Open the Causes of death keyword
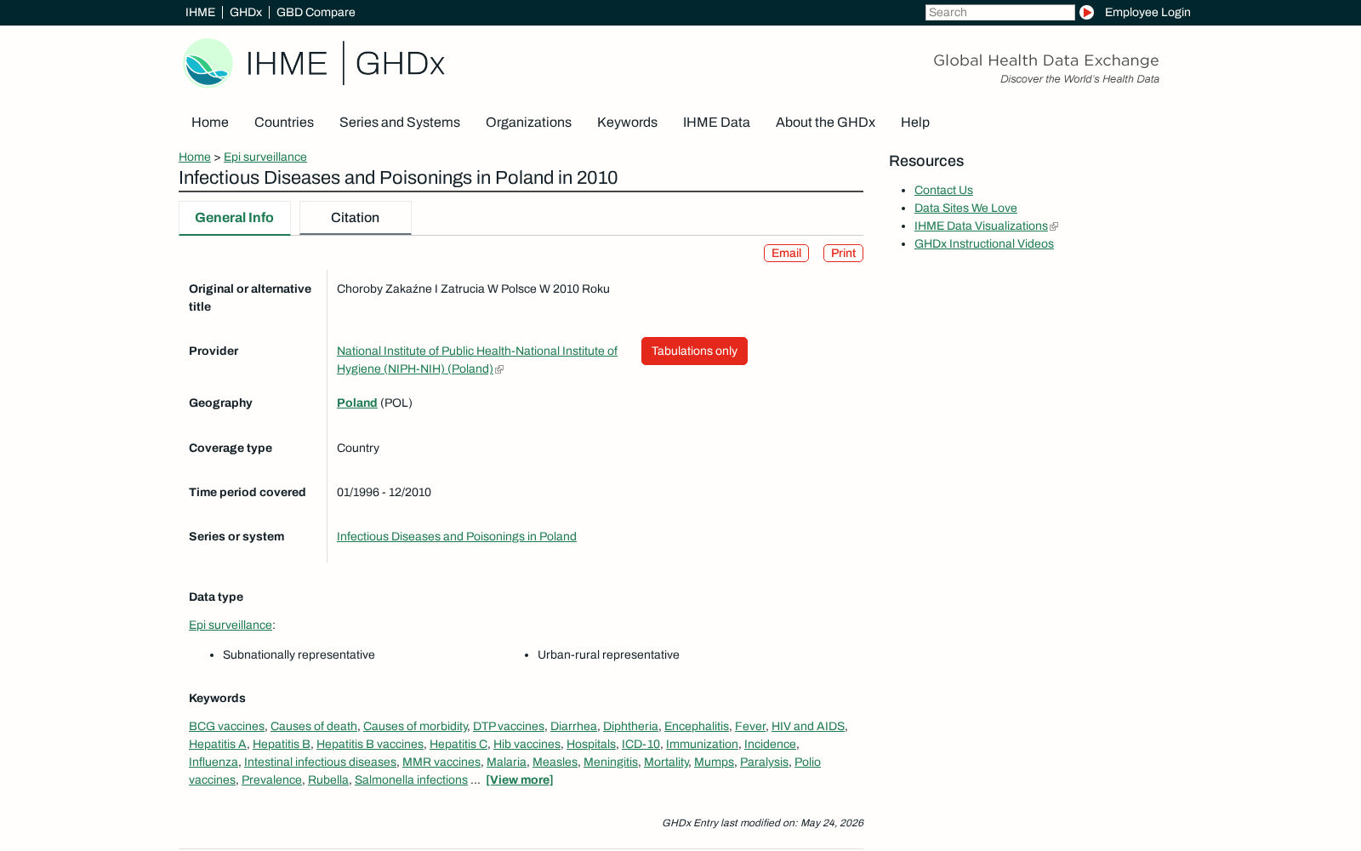 coord(314,726)
